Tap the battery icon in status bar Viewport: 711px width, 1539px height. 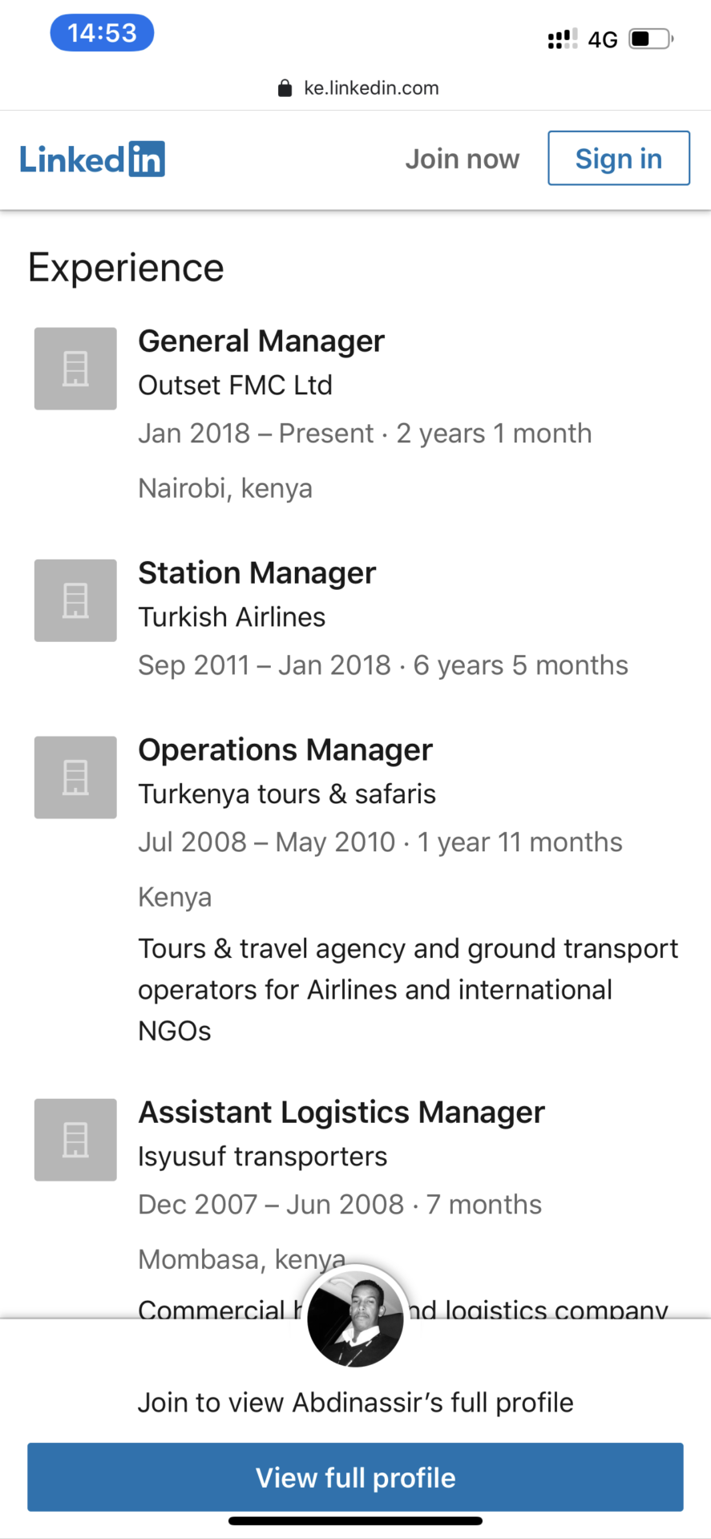pyautogui.click(x=650, y=38)
